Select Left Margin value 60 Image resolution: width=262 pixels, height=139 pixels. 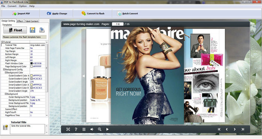[x=31, y=57]
